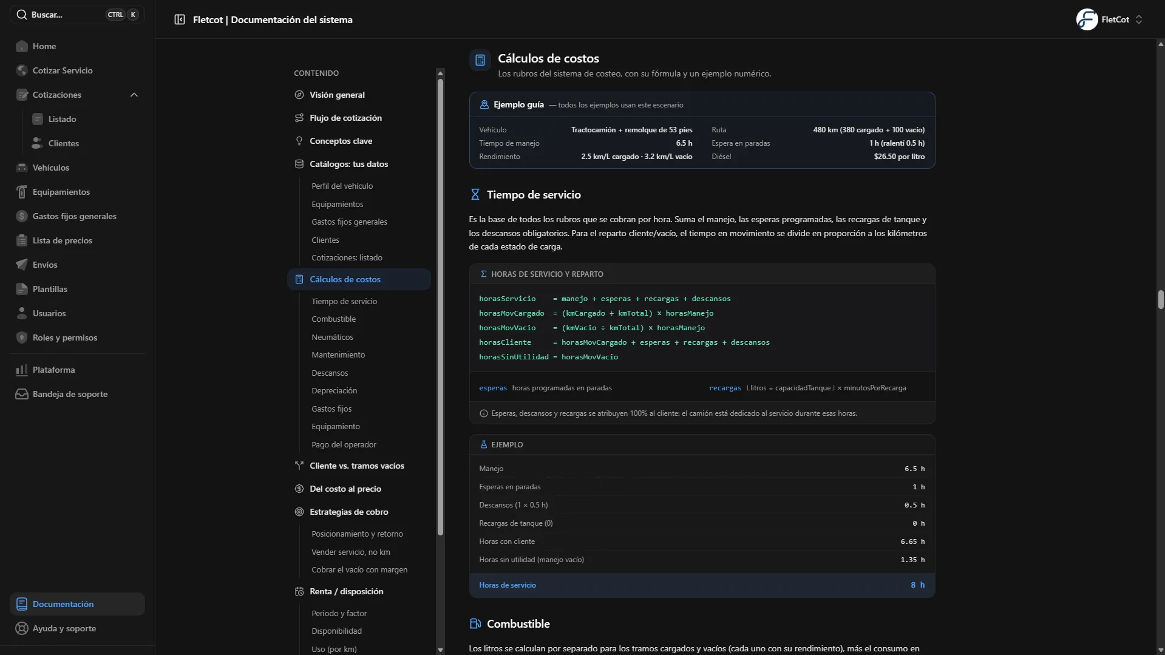Click the Plantillas icon
Screen dimensions: 1165x655
22,289
